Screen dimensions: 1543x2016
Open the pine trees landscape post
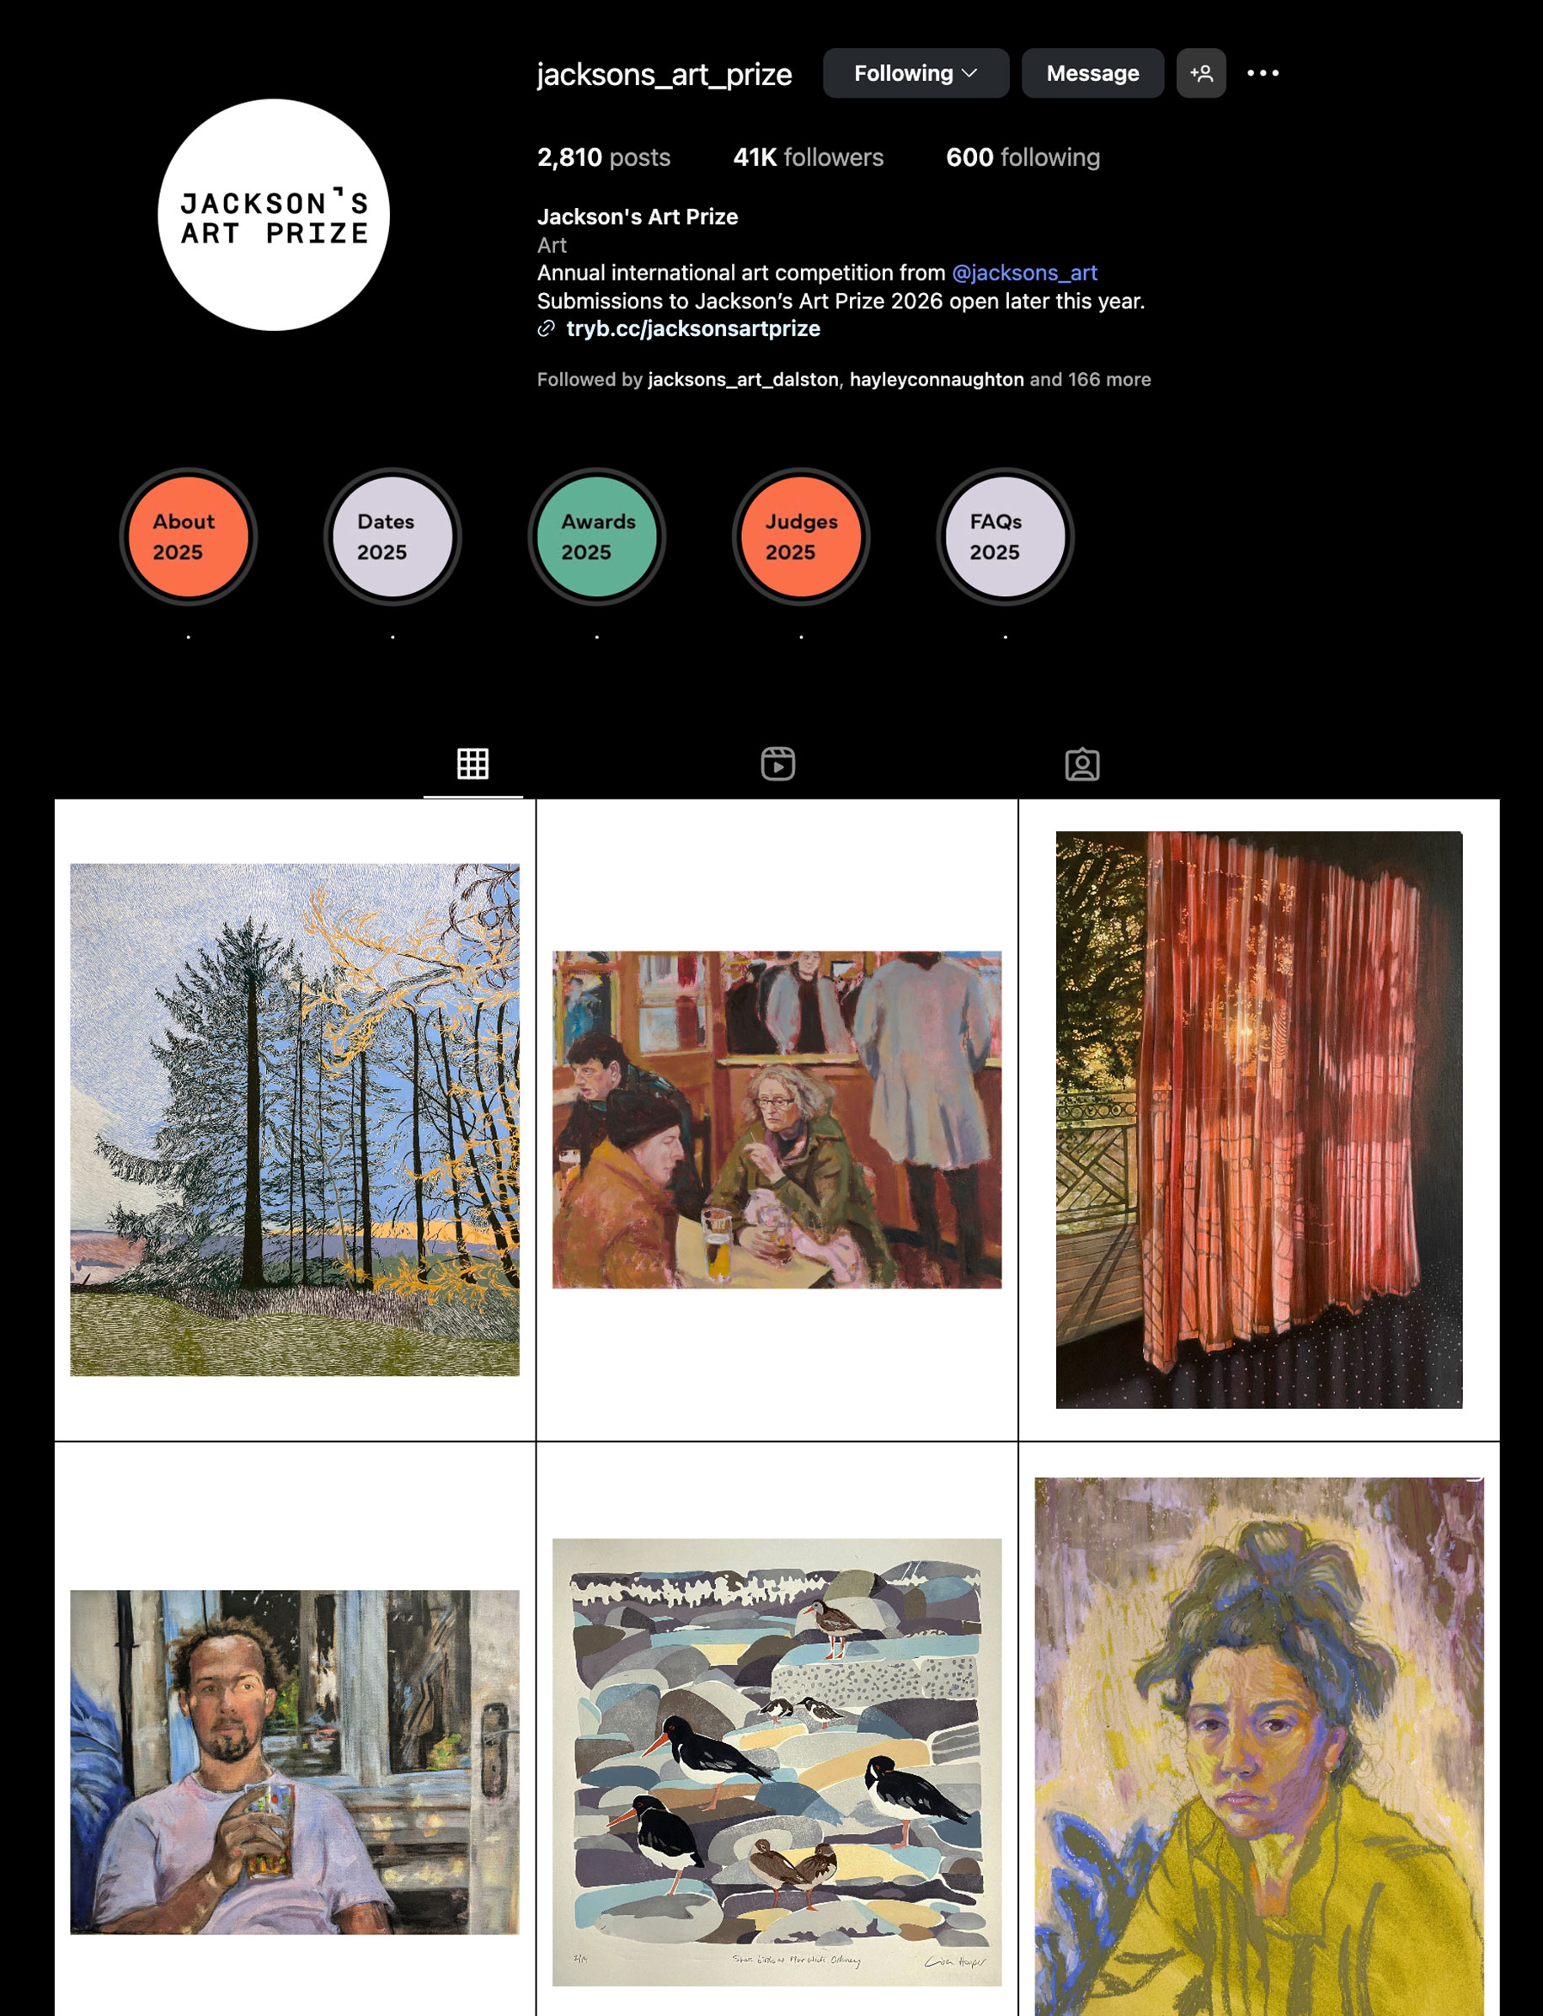click(x=295, y=1120)
